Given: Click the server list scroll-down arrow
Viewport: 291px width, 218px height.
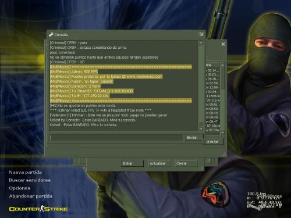Looking at the screenshot, I should tap(222, 133).
